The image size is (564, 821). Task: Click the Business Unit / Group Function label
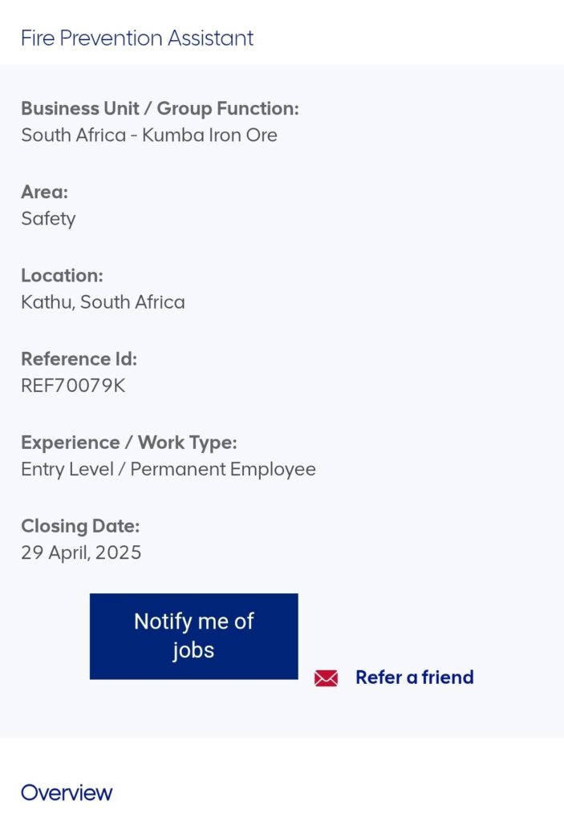pos(160,108)
